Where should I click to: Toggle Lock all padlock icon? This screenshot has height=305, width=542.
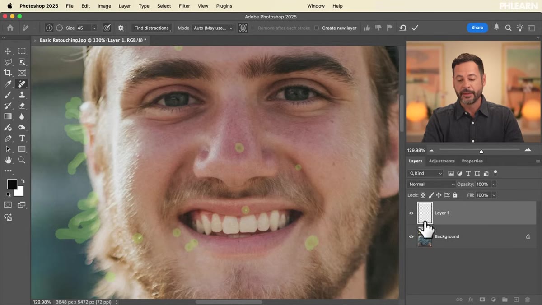(455, 195)
